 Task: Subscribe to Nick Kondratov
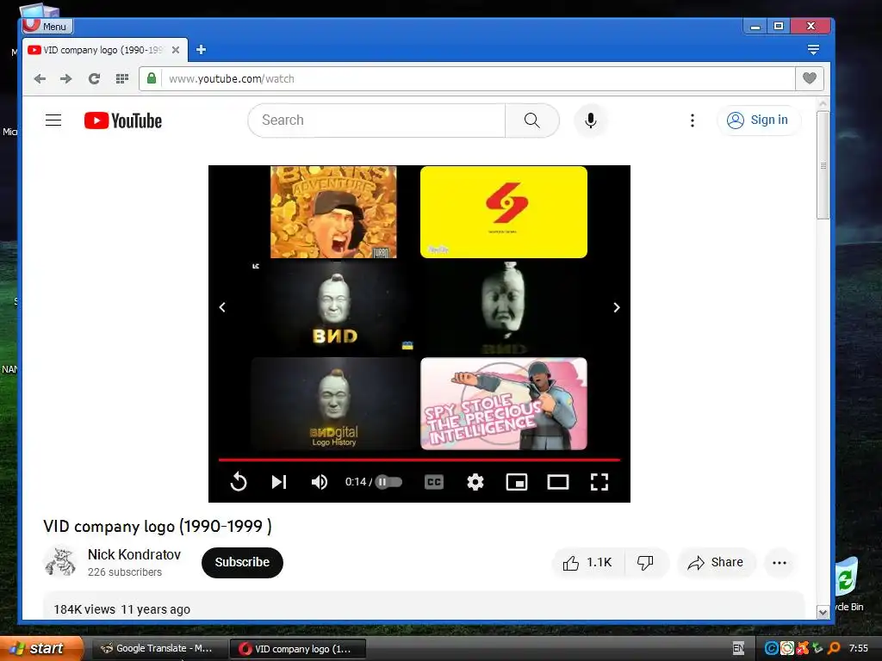pos(242,562)
